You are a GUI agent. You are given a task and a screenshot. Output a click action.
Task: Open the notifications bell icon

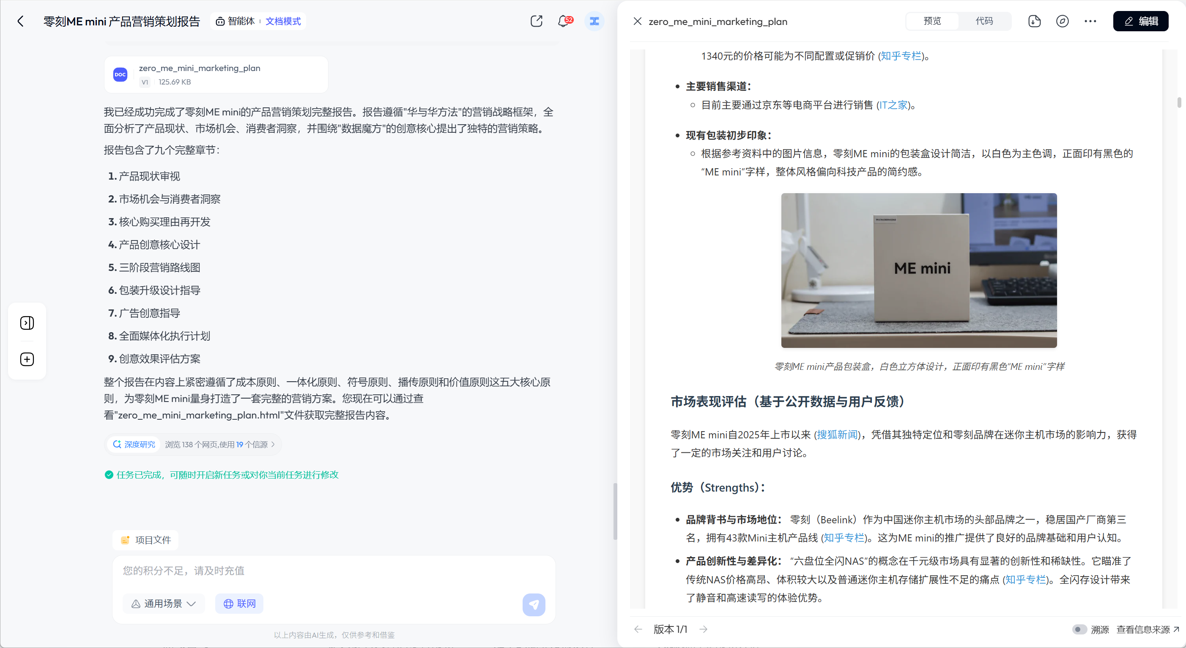point(563,21)
